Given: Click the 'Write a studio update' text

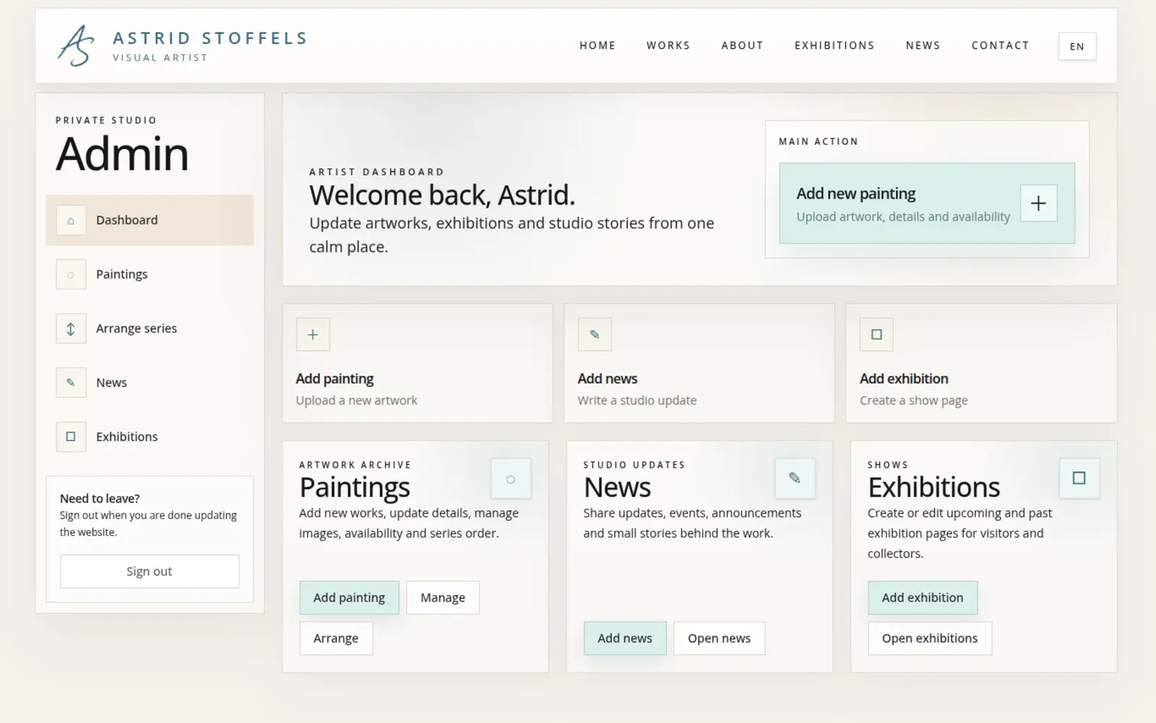Looking at the screenshot, I should tap(637, 401).
